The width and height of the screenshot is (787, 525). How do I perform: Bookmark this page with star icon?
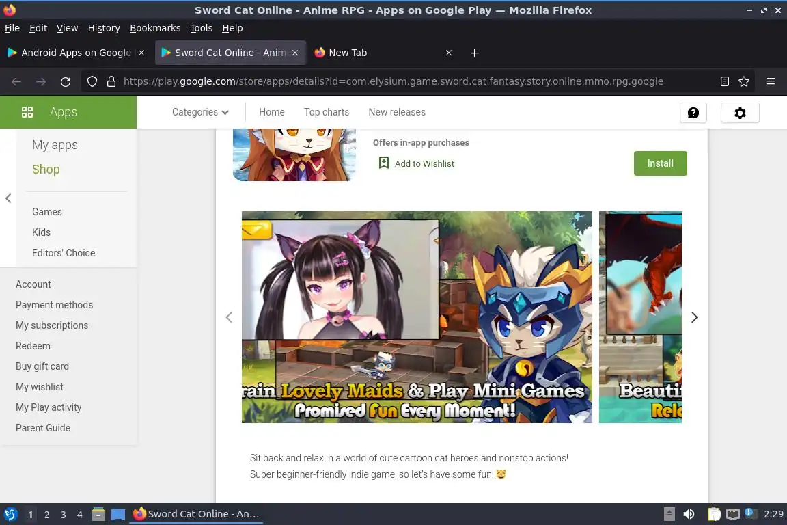[744, 81]
